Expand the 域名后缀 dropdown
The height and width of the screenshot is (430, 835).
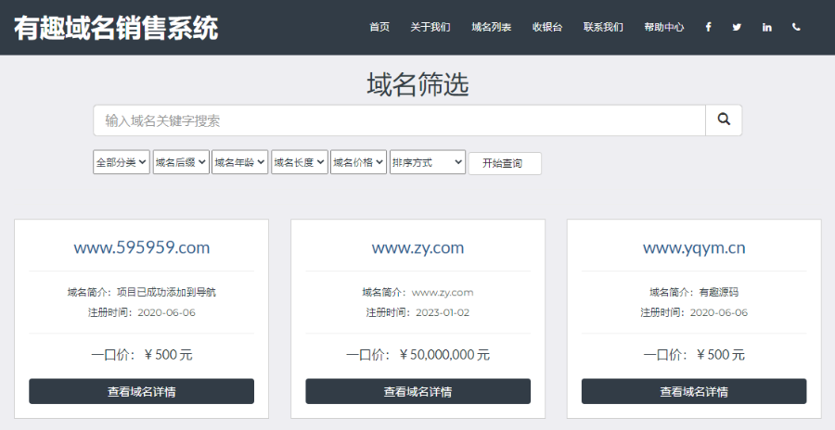click(181, 162)
